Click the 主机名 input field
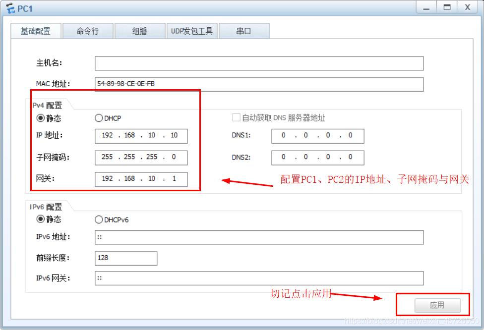Viewport: 484px width, 330px height. [259, 63]
